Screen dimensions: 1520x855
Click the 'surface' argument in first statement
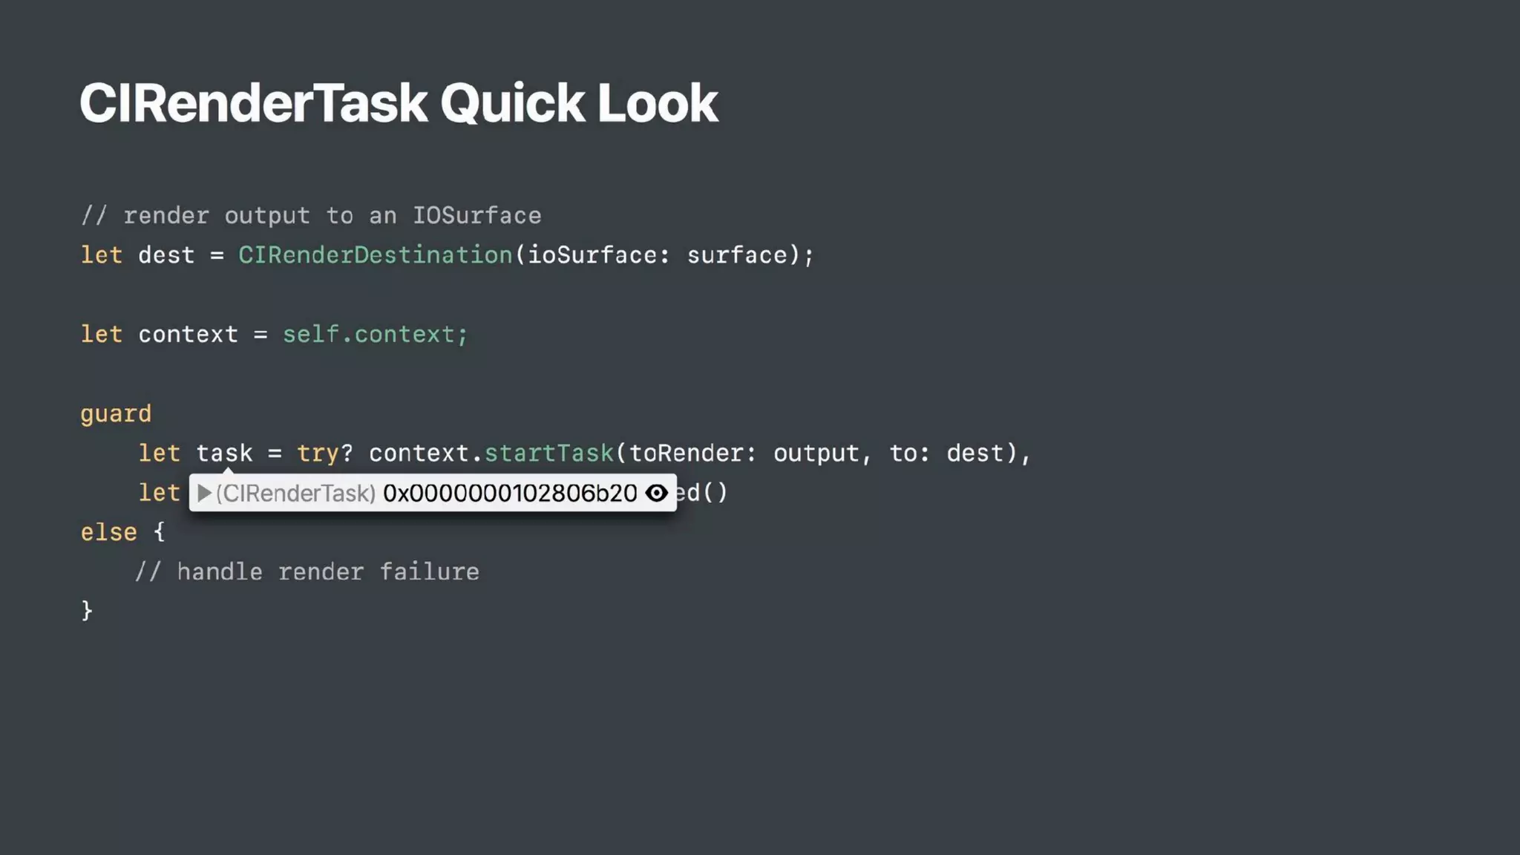(736, 255)
